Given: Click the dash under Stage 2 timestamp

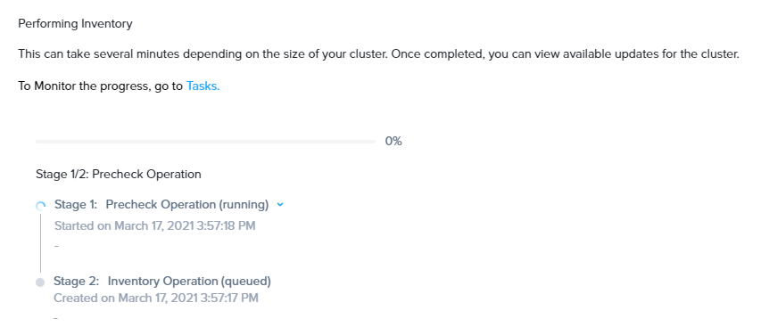Looking at the screenshot, I should [x=56, y=318].
